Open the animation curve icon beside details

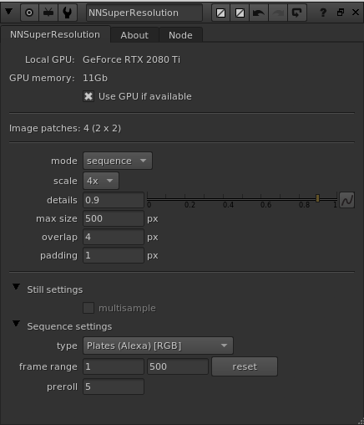click(347, 200)
